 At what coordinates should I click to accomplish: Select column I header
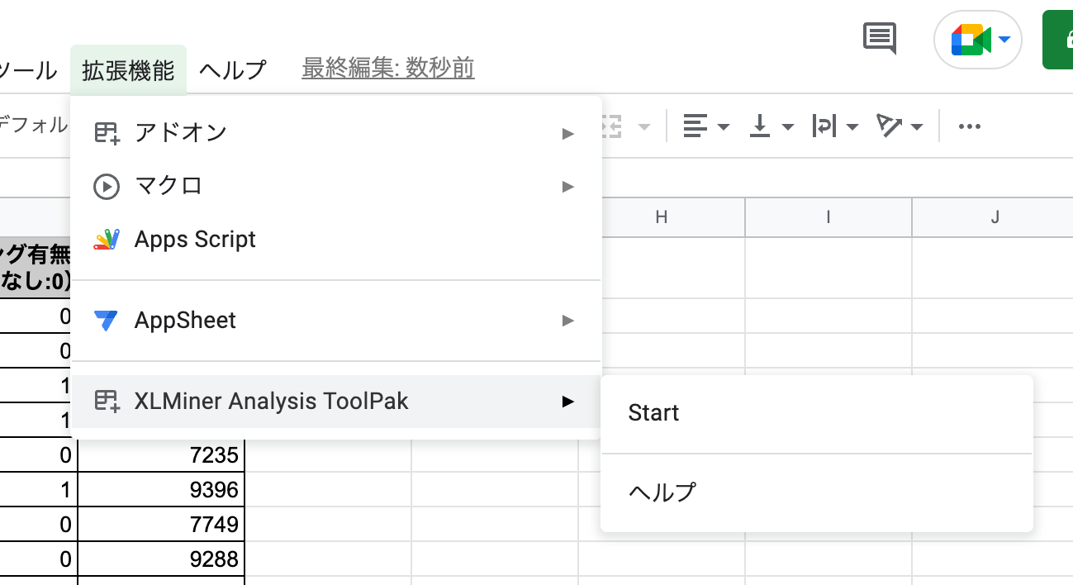click(x=828, y=217)
